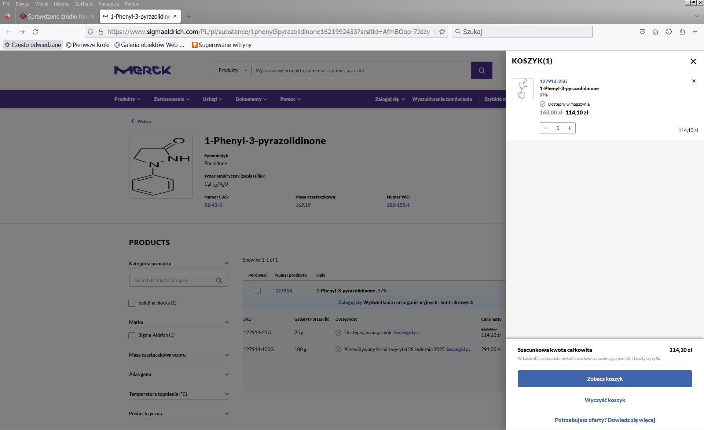The width and height of the screenshot is (704, 430).
Task: Remove 127914-25G item from cart
Action: coord(693,81)
